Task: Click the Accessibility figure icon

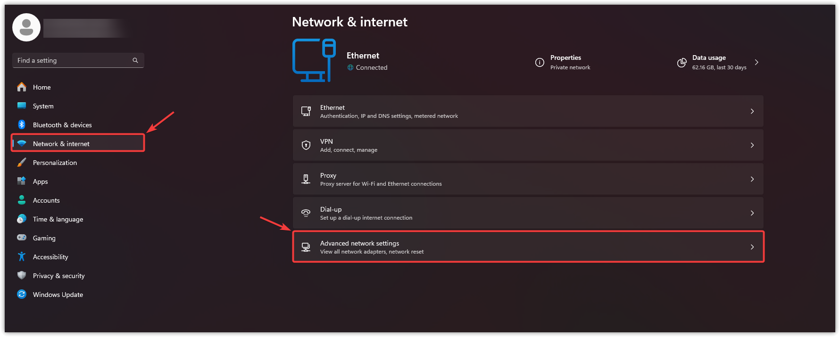Action: 22,257
